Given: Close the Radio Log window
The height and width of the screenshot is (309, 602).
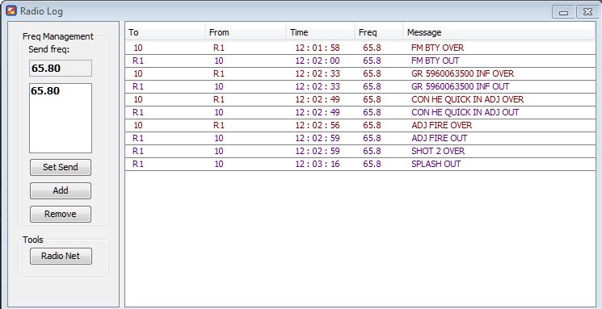Looking at the screenshot, I should pos(587,12).
